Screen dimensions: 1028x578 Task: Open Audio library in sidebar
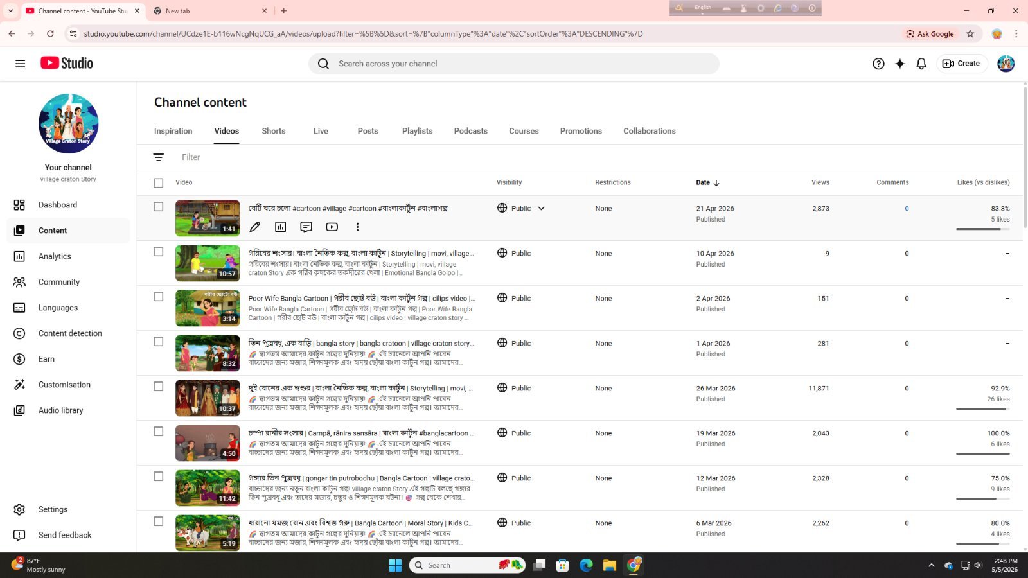(68, 410)
